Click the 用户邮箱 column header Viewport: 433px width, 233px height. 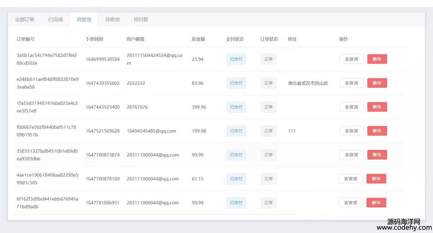point(135,39)
